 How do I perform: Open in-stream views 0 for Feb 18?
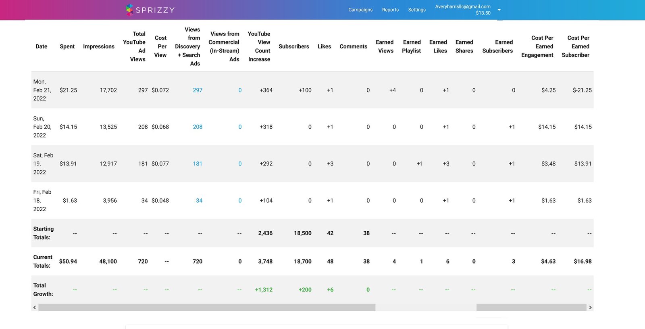point(240,201)
